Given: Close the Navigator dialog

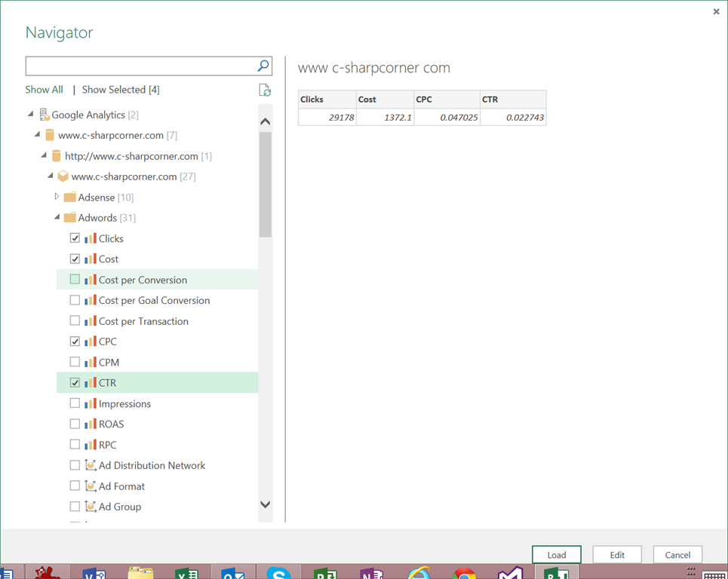Looking at the screenshot, I should (x=716, y=11).
